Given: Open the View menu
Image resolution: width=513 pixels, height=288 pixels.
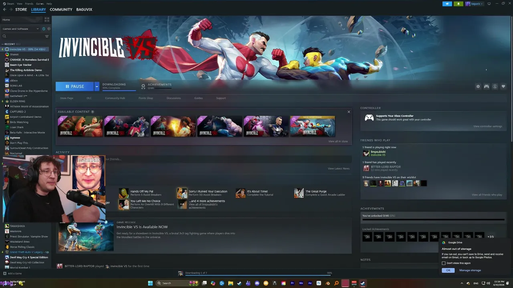Looking at the screenshot, I should 20,4.
